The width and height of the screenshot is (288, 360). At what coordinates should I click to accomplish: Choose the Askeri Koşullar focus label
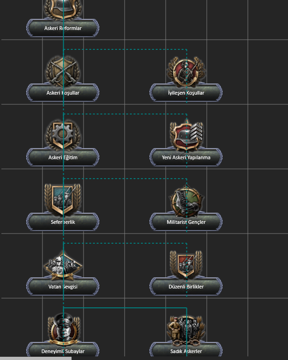(x=63, y=93)
